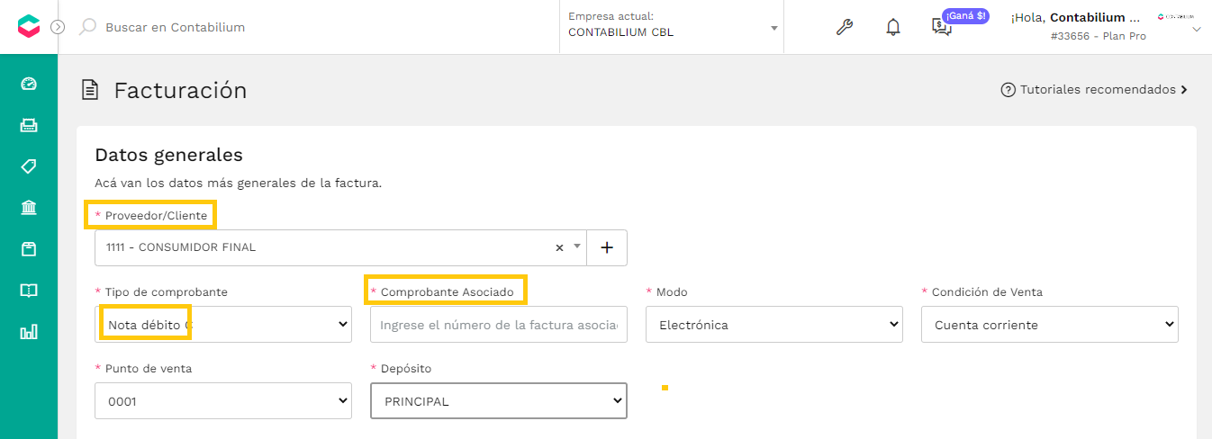The width and height of the screenshot is (1212, 439).
Task: Open the Condición de Venta dropdown
Action: click(x=1049, y=324)
